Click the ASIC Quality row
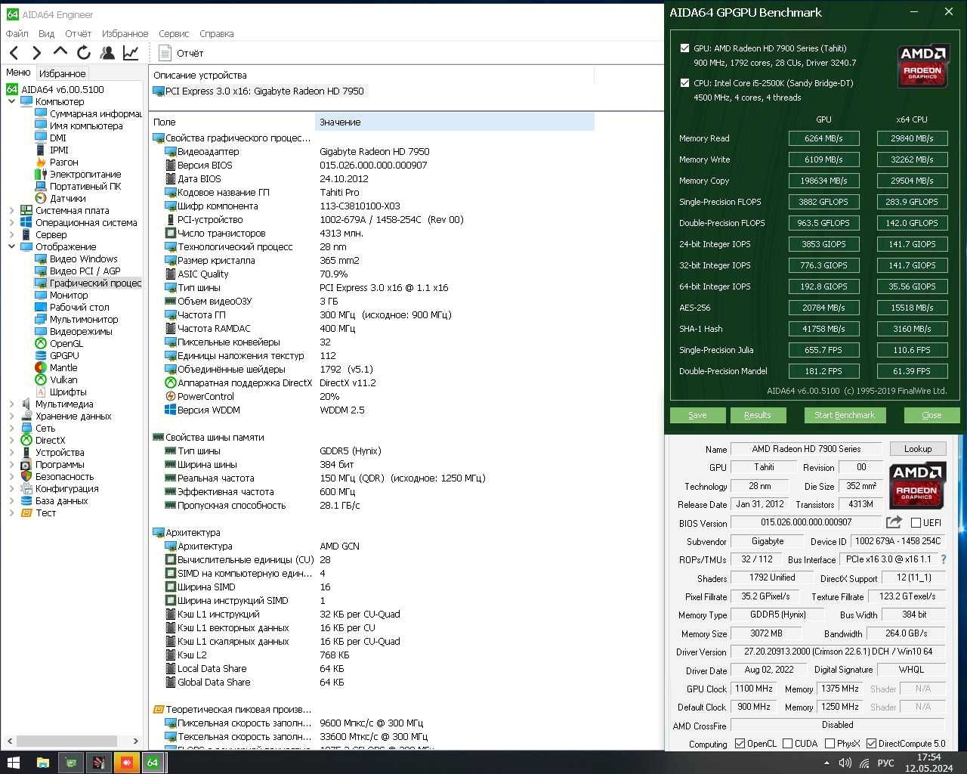 click(372, 274)
